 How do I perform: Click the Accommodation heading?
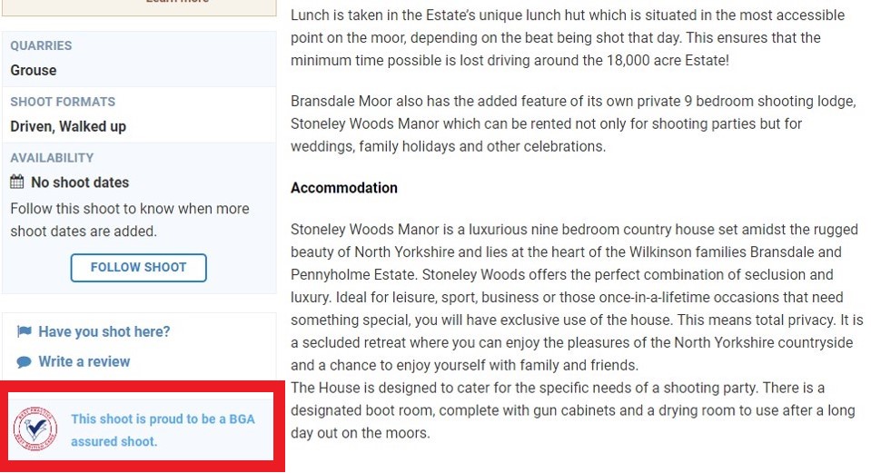pos(344,188)
